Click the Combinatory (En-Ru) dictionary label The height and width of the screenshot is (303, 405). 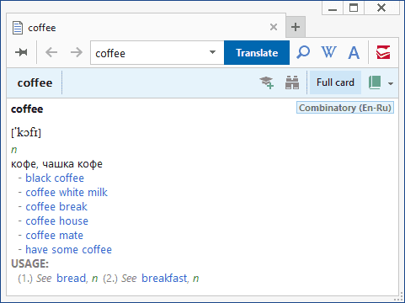345,108
